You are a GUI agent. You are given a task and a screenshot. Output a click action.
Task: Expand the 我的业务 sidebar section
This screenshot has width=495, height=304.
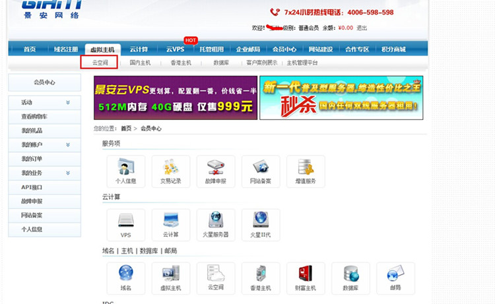pos(68,173)
